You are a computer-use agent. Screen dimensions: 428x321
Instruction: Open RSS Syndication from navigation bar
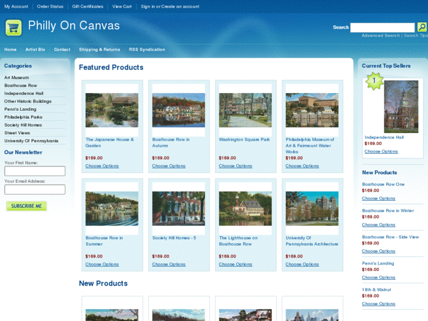[147, 49]
